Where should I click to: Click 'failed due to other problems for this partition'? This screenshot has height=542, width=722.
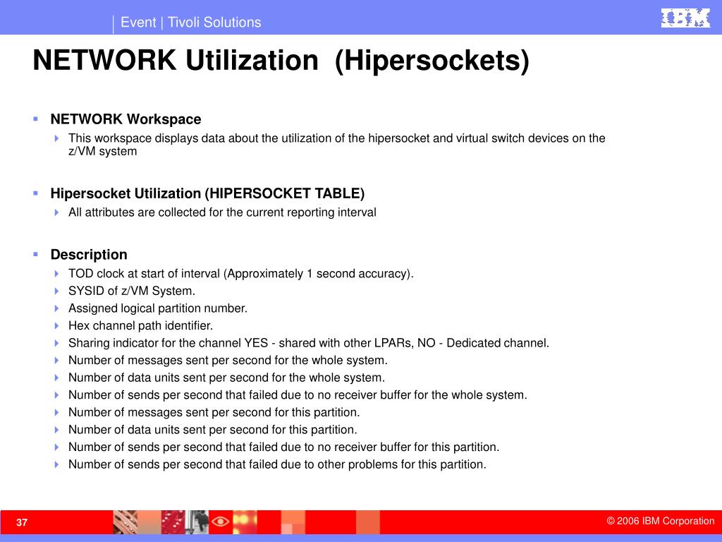point(367,464)
